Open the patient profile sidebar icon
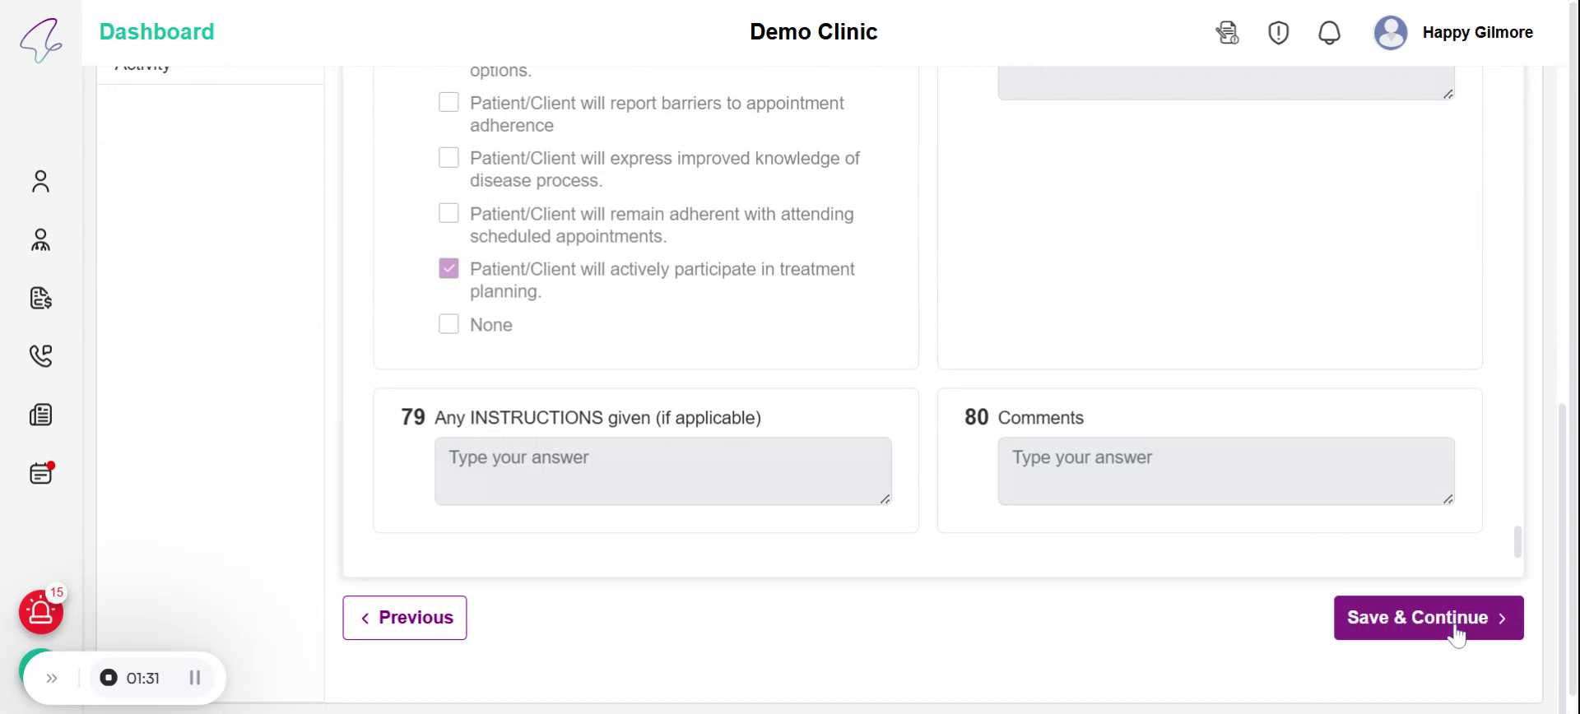This screenshot has height=714, width=1580. tap(40, 181)
